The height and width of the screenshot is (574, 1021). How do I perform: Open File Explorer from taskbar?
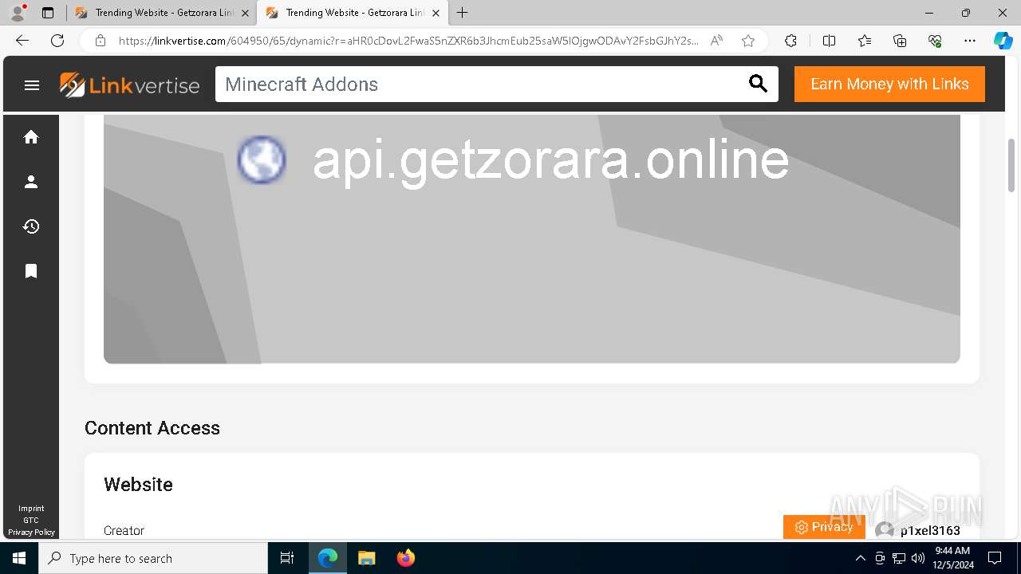click(x=366, y=558)
